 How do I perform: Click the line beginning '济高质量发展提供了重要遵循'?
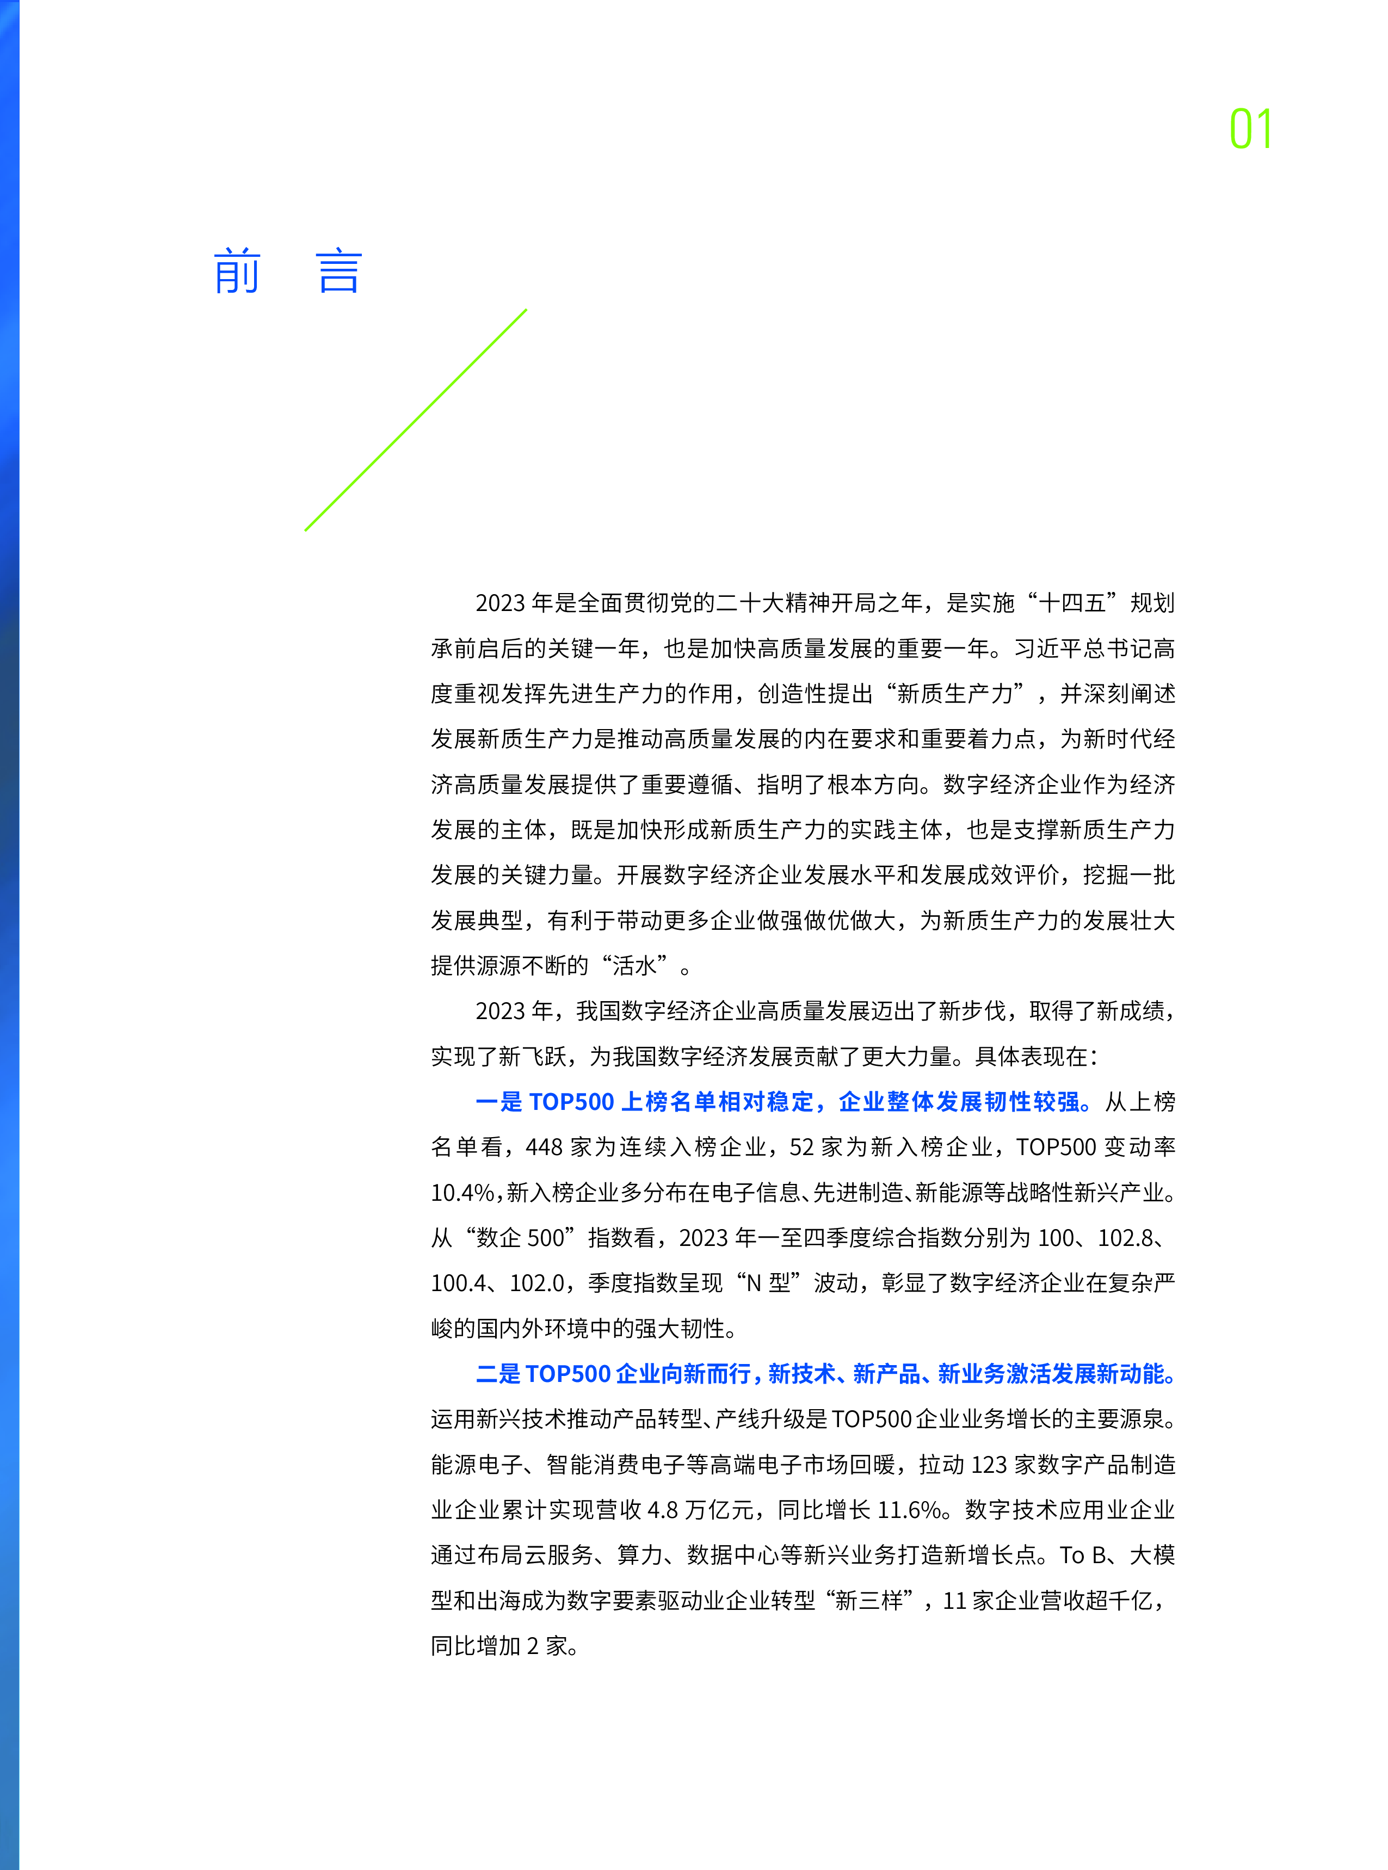[803, 784]
